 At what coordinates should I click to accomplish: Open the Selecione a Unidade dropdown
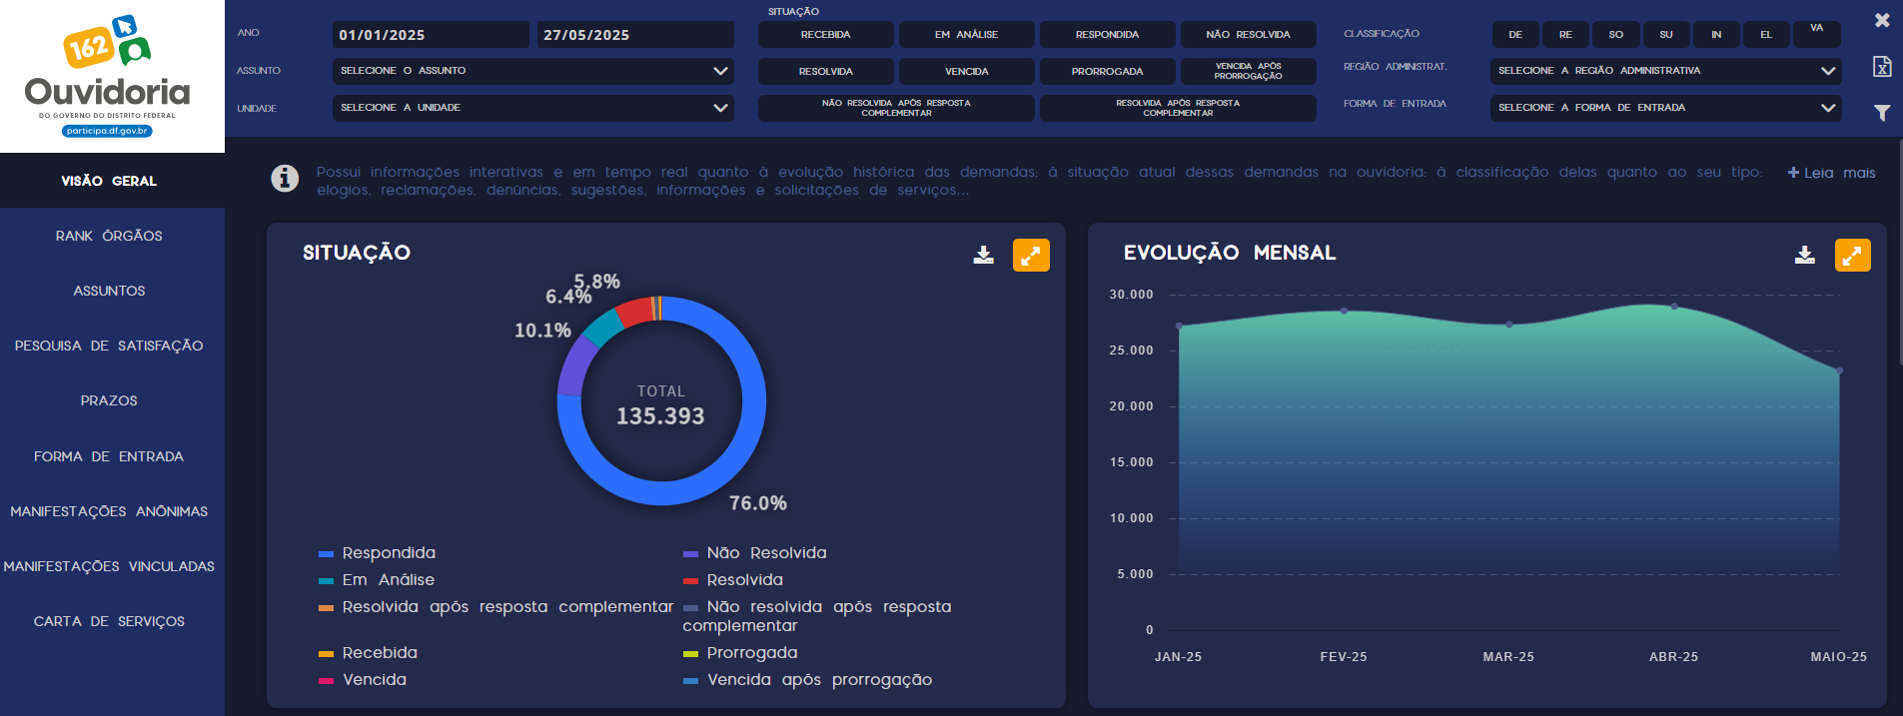click(x=532, y=108)
